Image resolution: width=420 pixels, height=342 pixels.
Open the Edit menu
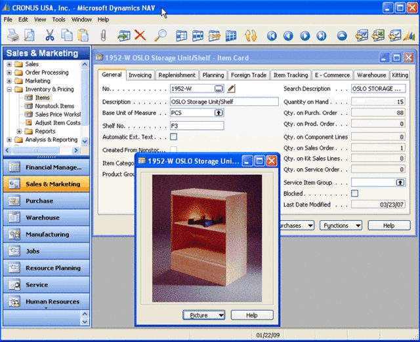point(23,20)
